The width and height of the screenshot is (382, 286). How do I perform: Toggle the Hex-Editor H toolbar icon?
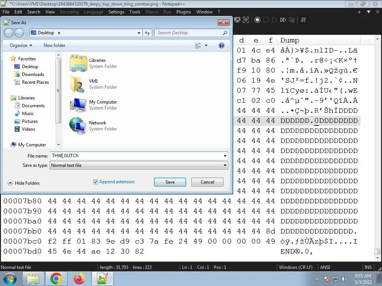click(x=303, y=20)
